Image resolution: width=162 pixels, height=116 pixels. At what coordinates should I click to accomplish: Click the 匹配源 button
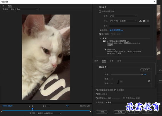click(145, 70)
